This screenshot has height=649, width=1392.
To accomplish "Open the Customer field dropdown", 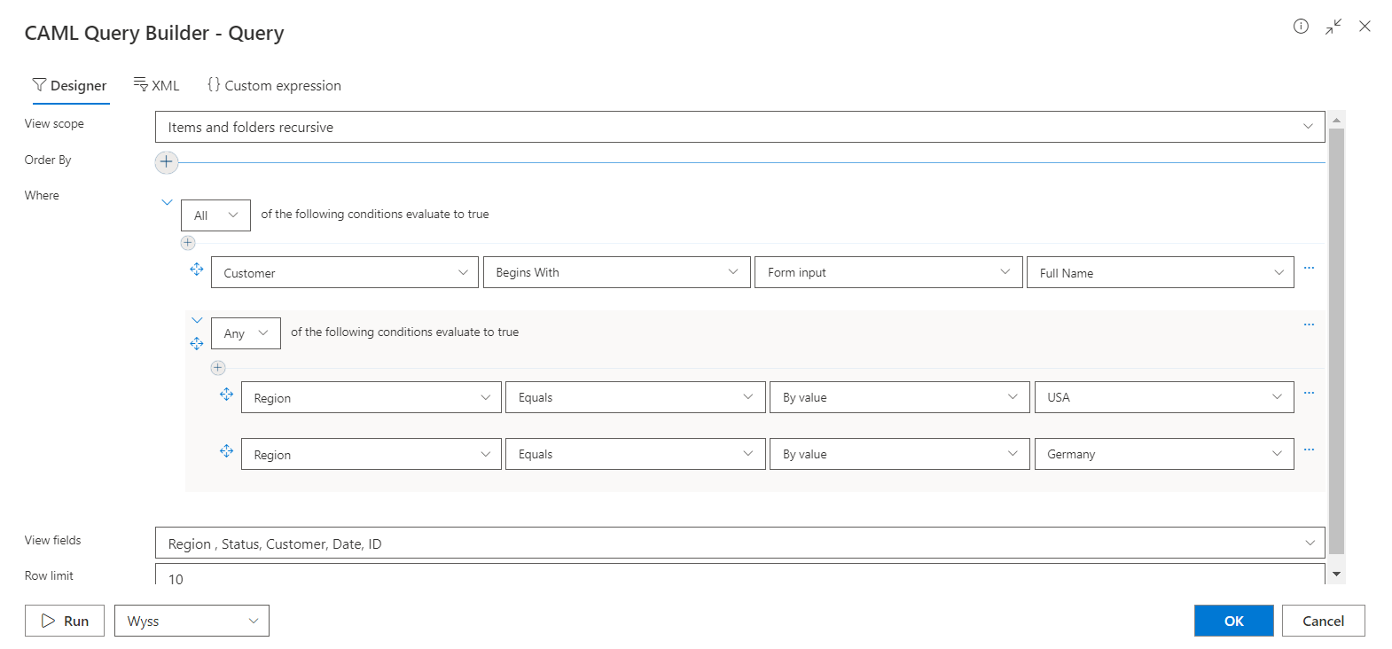I will (x=345, y=272).
